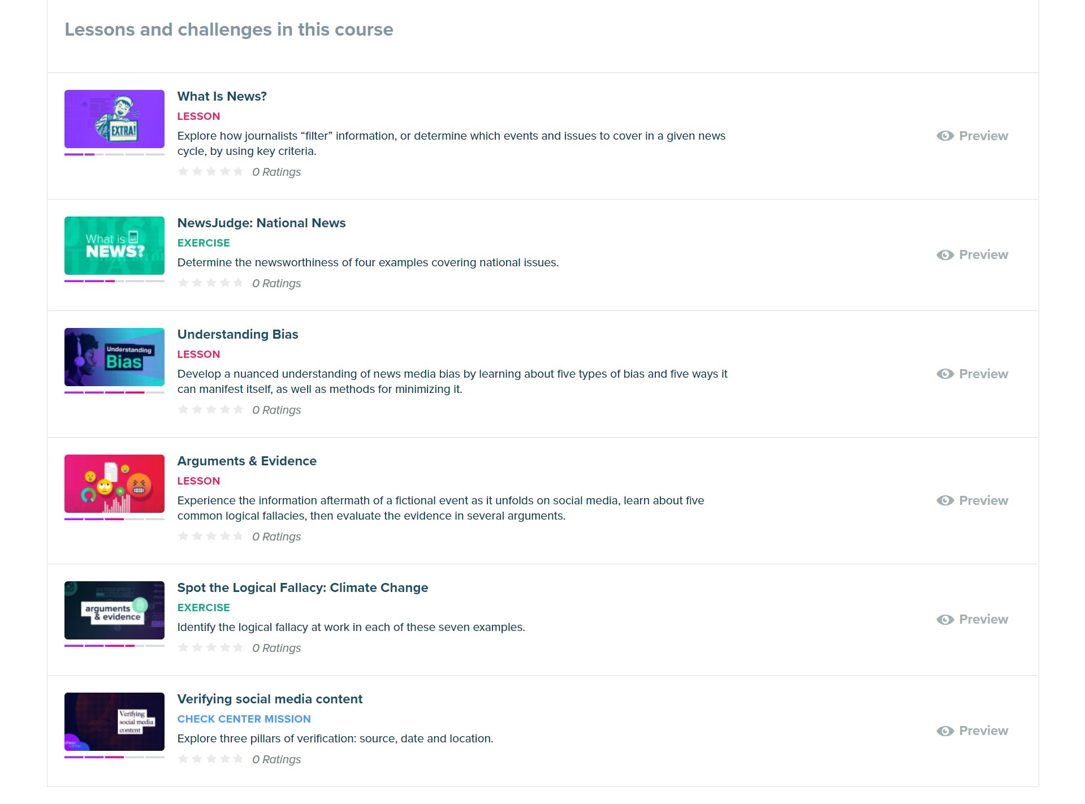Viewport: 1085px width, 804px height.
Task: Click the star rating under What Is News?
Action: [210, 172]
